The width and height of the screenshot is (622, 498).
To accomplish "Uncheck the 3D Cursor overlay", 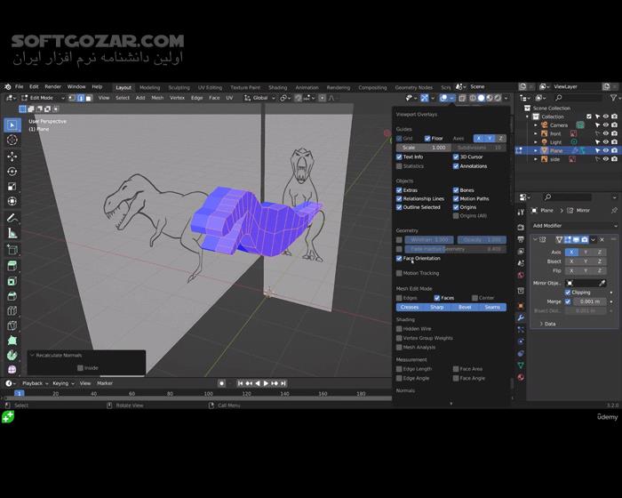I will point(457,157).
